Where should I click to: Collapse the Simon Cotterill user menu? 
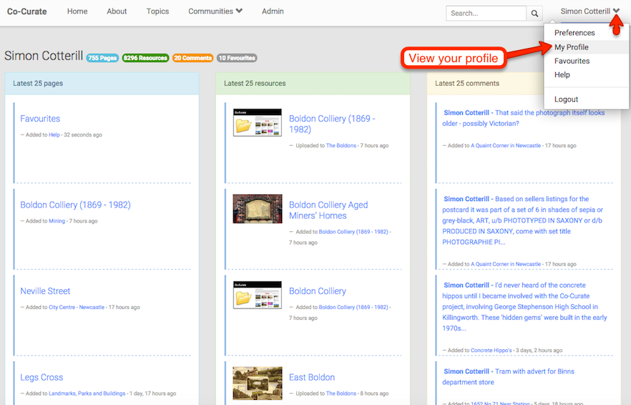(590, 11)
